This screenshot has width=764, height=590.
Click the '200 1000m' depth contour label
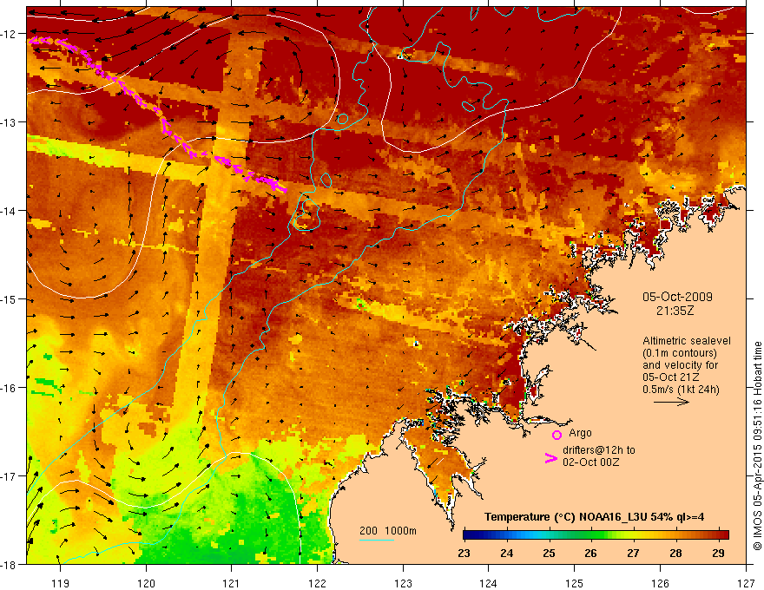pyautogui.click(x=388, y=531)
